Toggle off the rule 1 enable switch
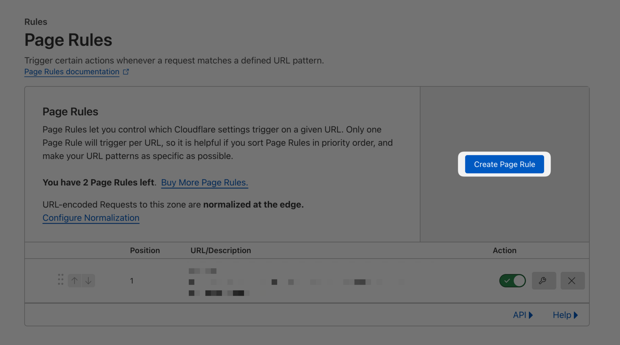This screenshot has width=620, height=345. click(512, 281)
